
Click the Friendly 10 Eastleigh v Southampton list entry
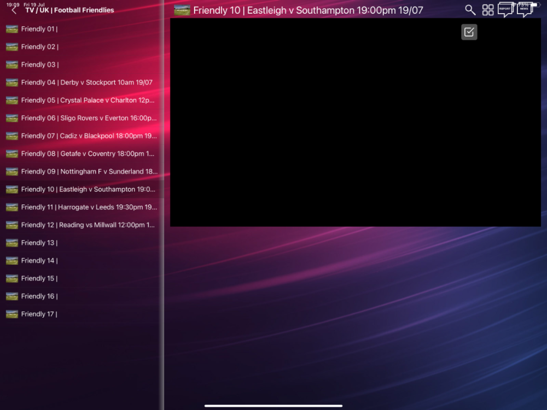click(88, 190)
